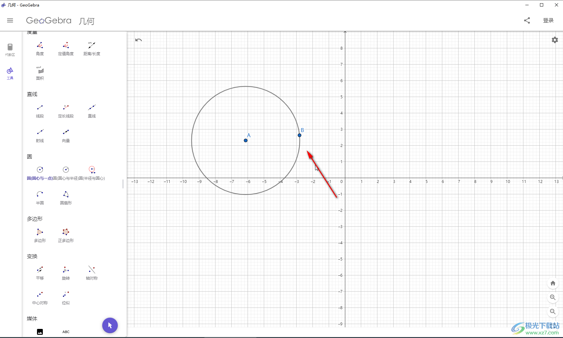The image size is (563, 338).
Task: Select the Angle (角度) tool
Action: click(x=40, y=49)
